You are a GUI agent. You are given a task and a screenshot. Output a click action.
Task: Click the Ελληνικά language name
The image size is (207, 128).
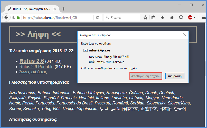pos(17,98)
